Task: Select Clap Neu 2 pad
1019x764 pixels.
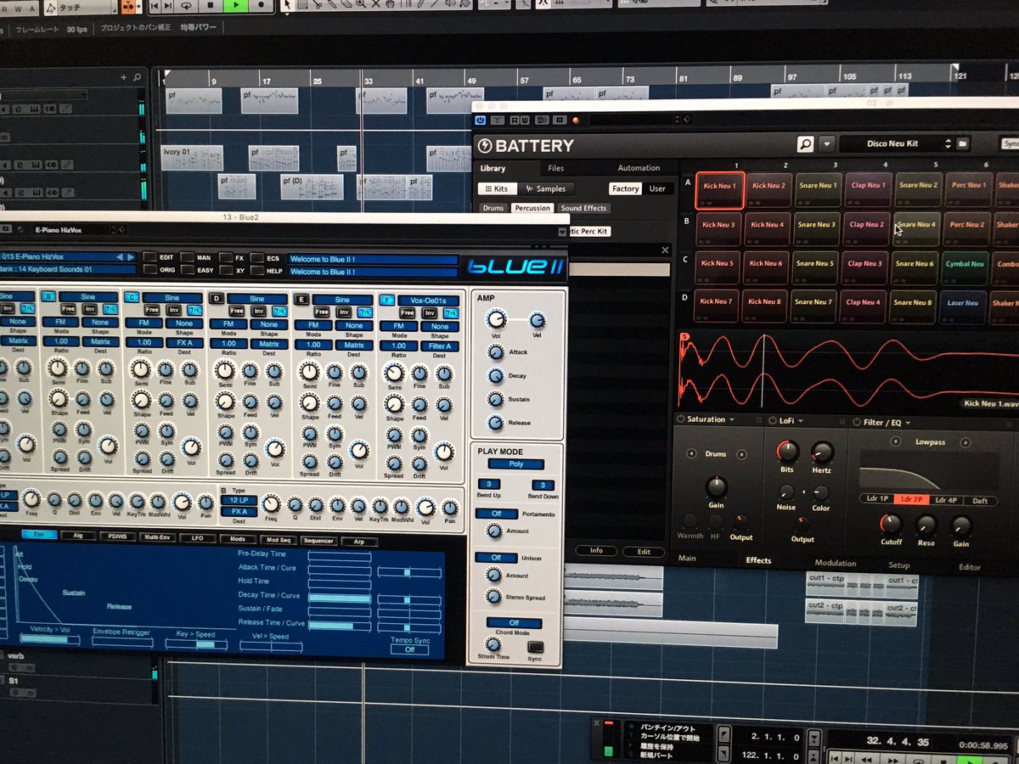Action: pos(867,229)
